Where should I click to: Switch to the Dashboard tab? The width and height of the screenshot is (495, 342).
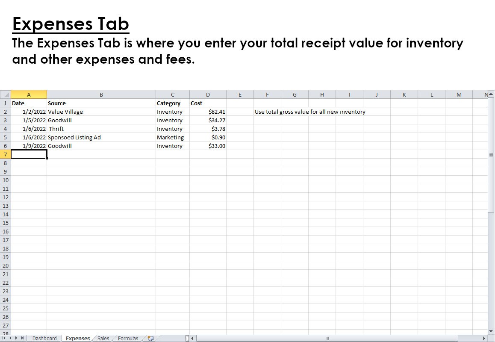coord(44,338)
